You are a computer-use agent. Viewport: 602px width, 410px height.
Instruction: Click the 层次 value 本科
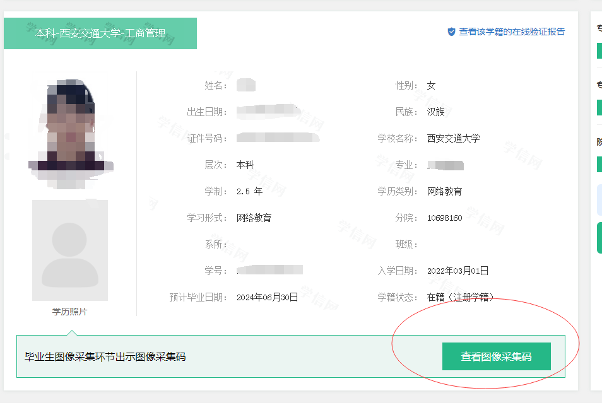click(245, 165)
